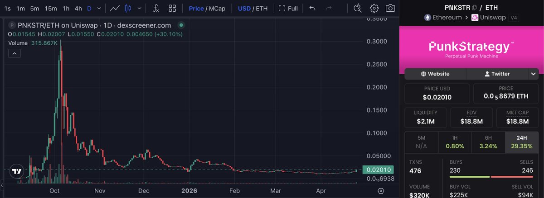
Task: Click the red sells ratio bar
Action: pos(511,177)
